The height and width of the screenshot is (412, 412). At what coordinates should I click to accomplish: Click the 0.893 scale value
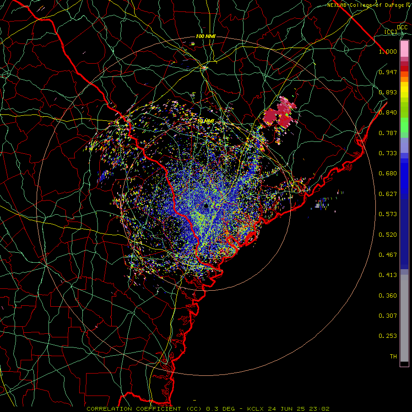tap(388, 92)
